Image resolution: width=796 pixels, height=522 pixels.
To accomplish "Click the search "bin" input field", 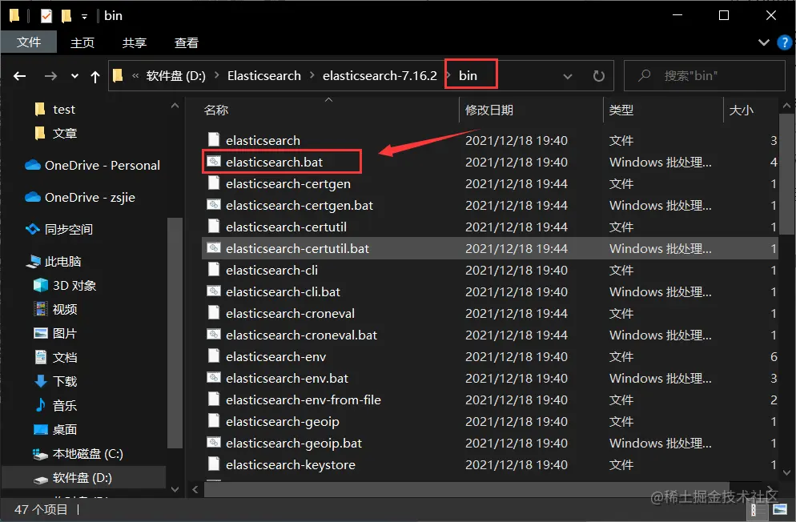I will pos(704,75).
